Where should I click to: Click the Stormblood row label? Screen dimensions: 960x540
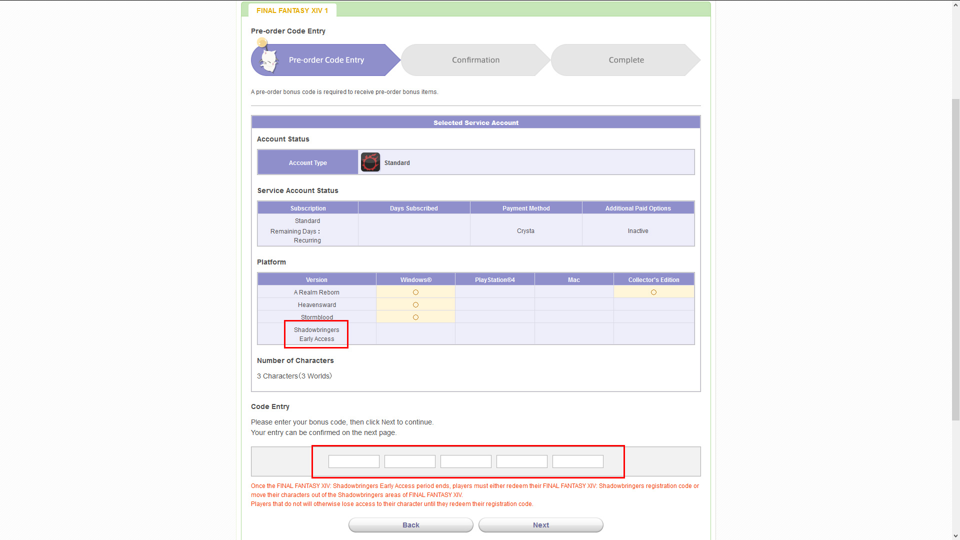pyautogui.click(x=317, y=317)
